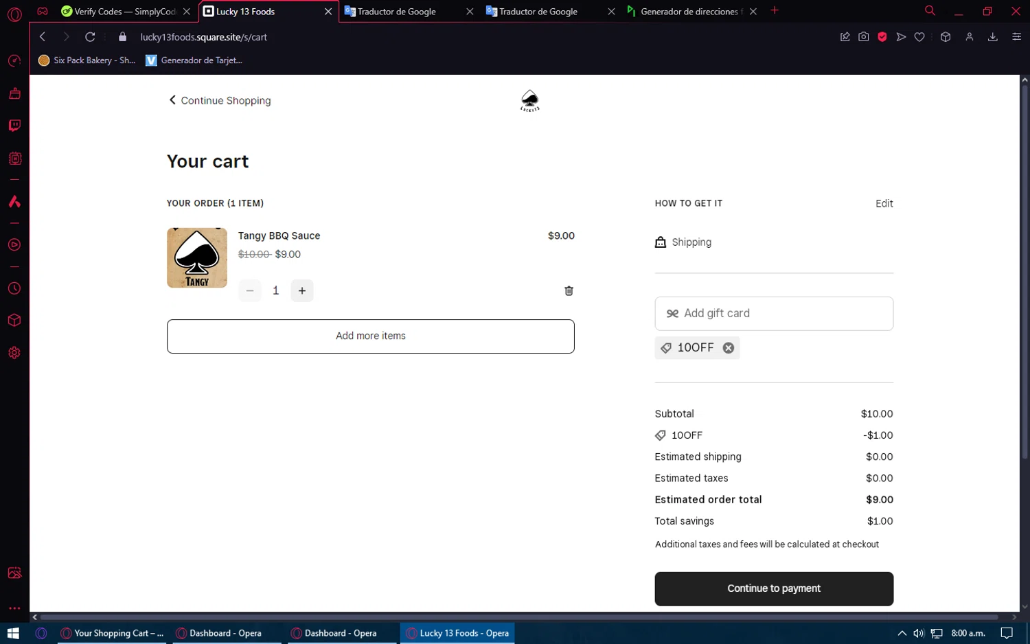Screen dimensions: 1030x644
Task: Remove the 10OFF coupon with the X
Action: pos(729,348)
